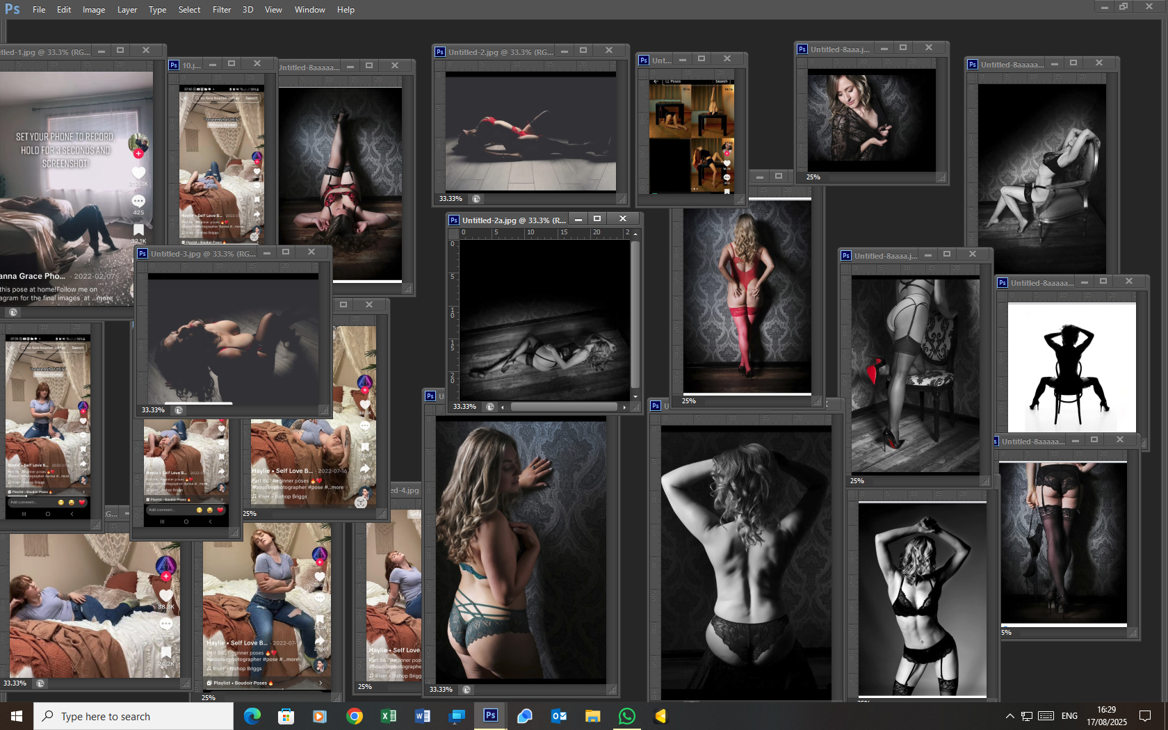Click status info icon in Untitled-3.jpg window
The height and width of the screenshot is (730, 1168).
click(179, 410)
